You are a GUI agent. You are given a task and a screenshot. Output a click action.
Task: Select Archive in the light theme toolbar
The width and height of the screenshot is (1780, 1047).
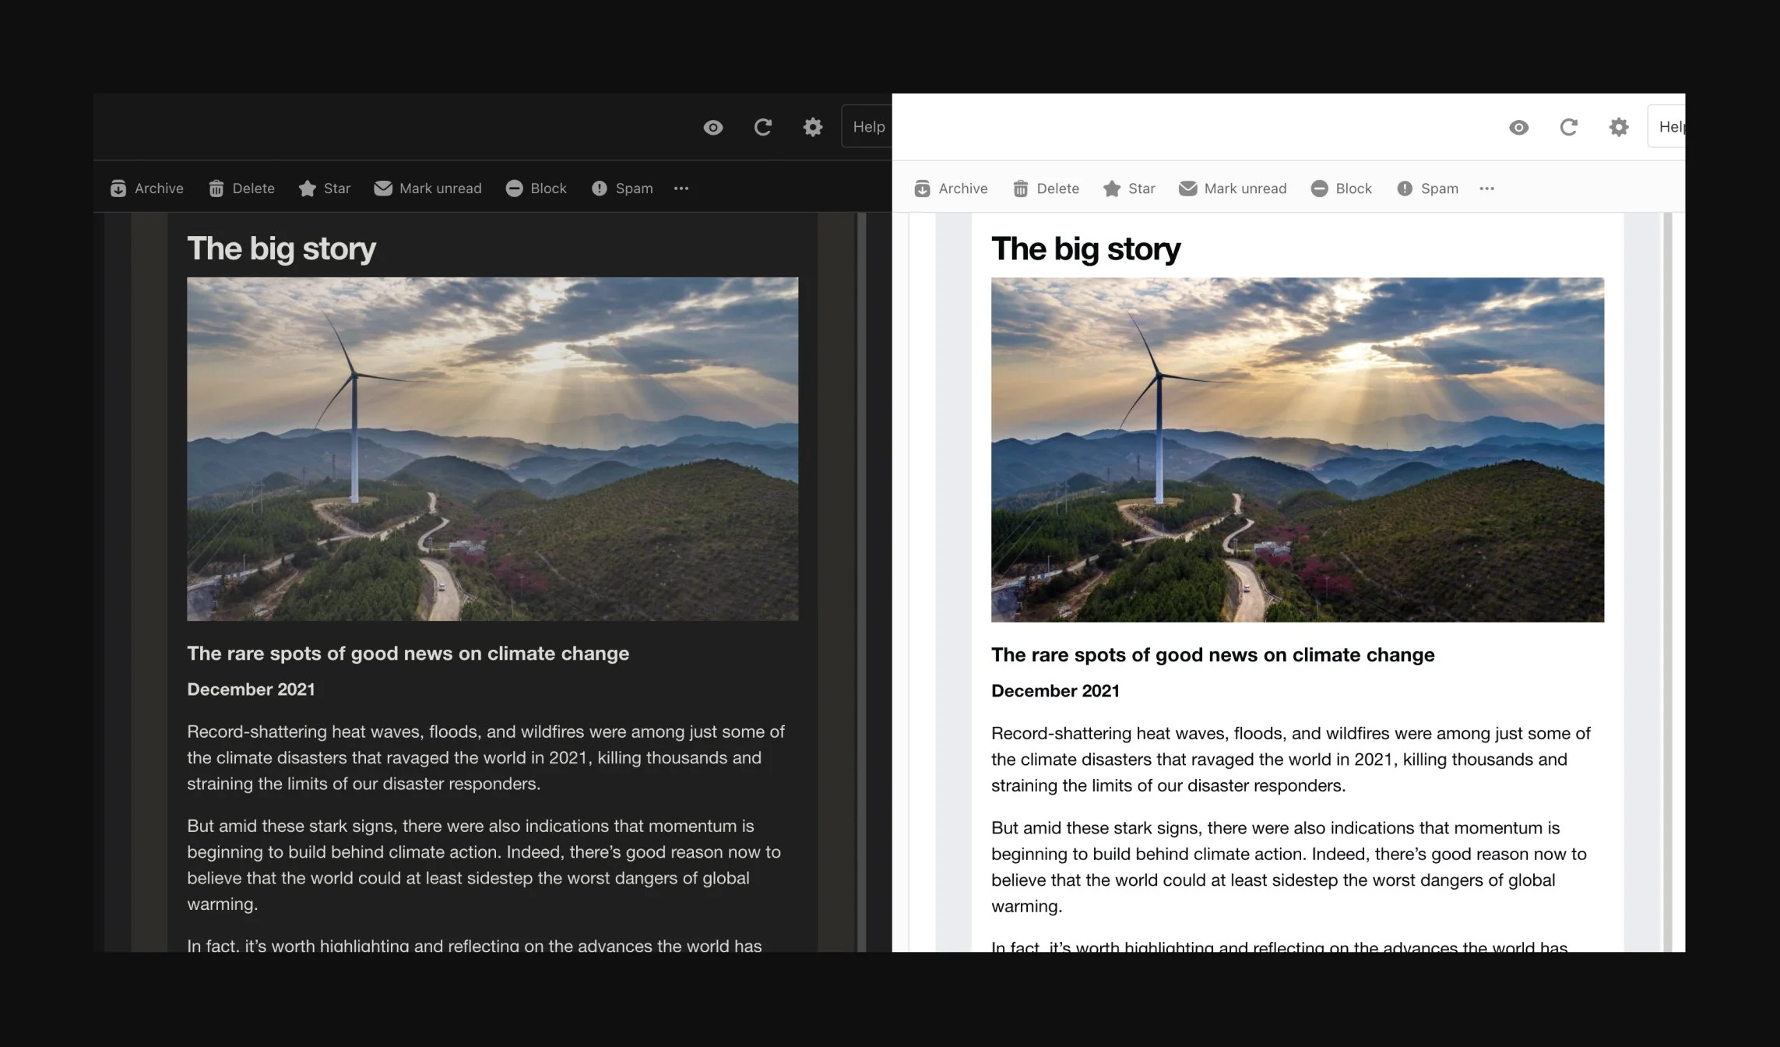pyautogui.click(x=951, y=188)
